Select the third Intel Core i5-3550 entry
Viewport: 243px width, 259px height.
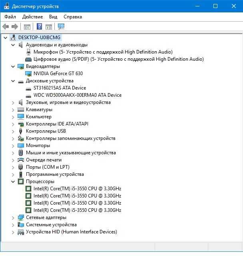[x=77, y=203]
